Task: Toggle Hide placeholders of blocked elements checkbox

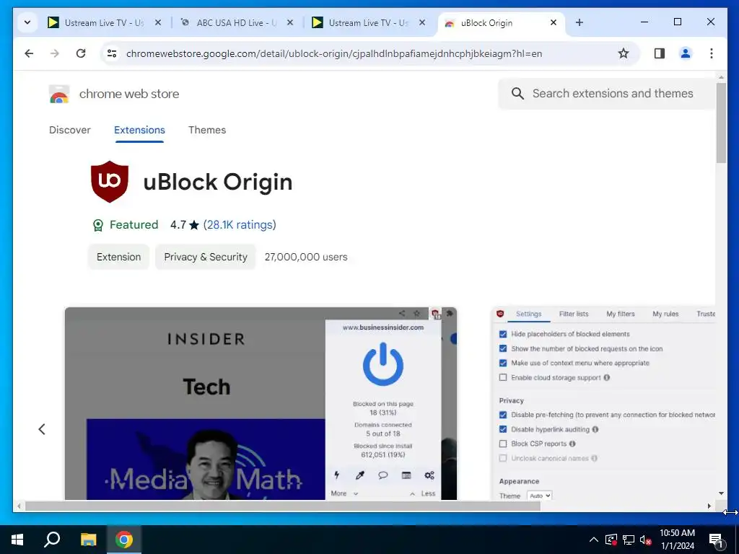Action: point(503,334)
